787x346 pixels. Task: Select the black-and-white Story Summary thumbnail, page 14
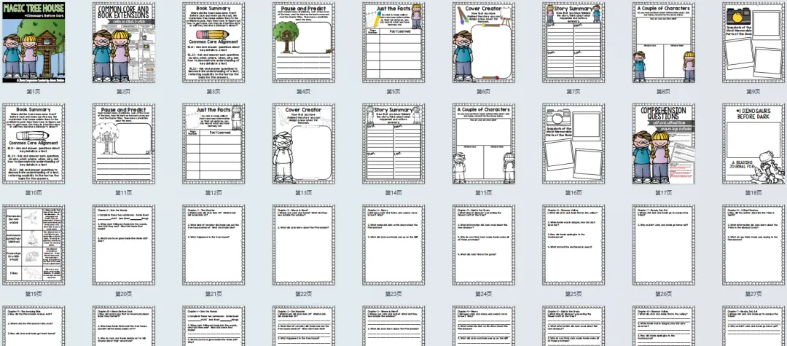393,144
